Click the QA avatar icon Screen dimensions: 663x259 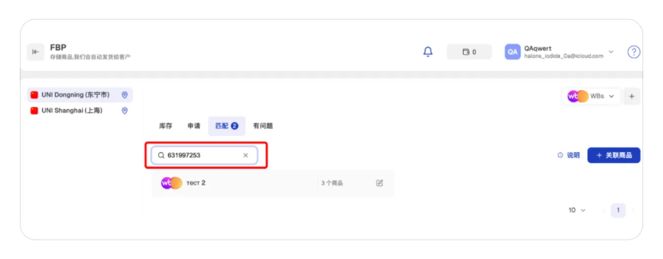513,52
